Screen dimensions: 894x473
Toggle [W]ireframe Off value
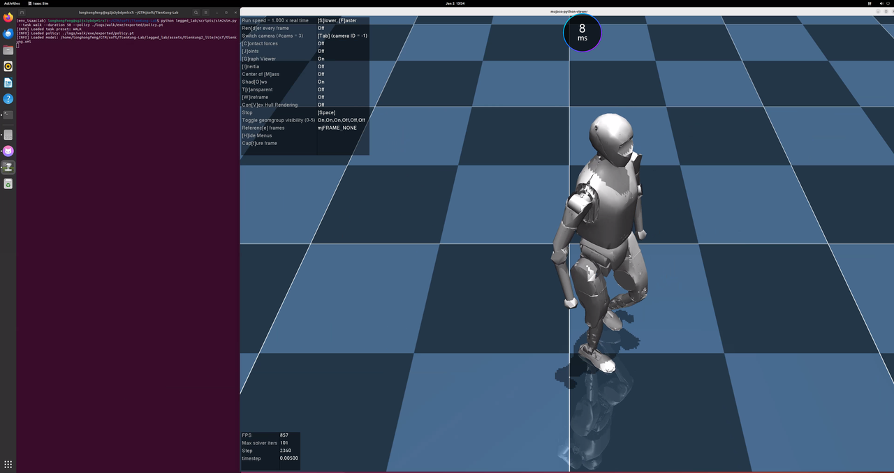coord(321,97)
